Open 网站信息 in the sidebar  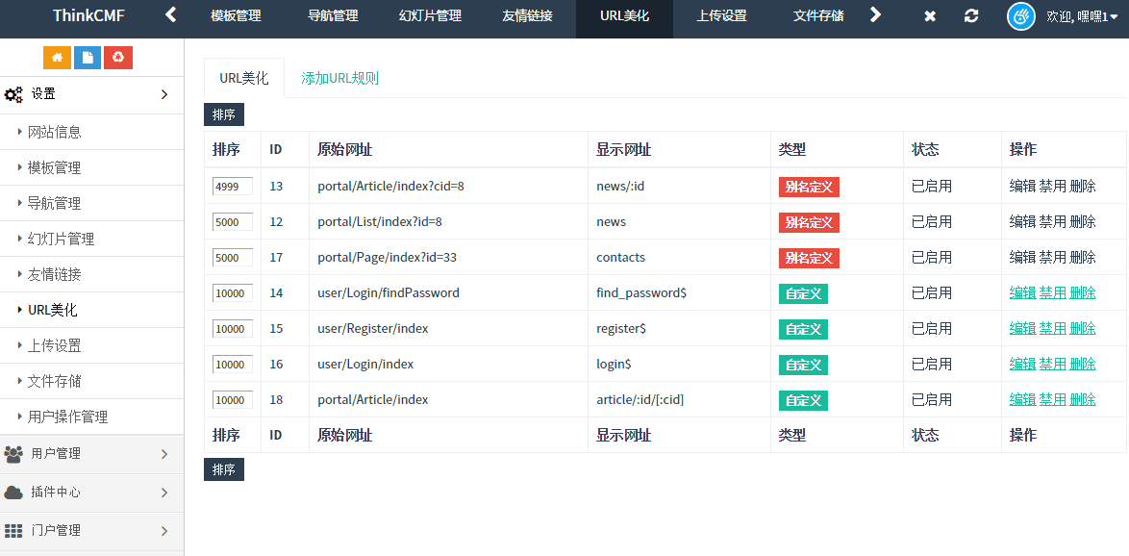[55, 132]
